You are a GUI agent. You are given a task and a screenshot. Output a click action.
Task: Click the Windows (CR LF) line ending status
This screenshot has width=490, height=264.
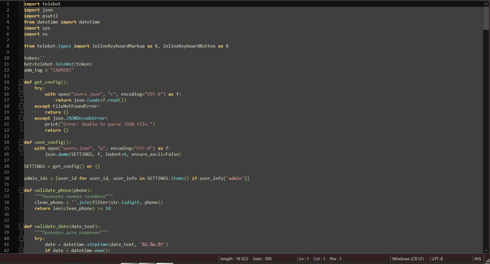[x=408, y=259]
